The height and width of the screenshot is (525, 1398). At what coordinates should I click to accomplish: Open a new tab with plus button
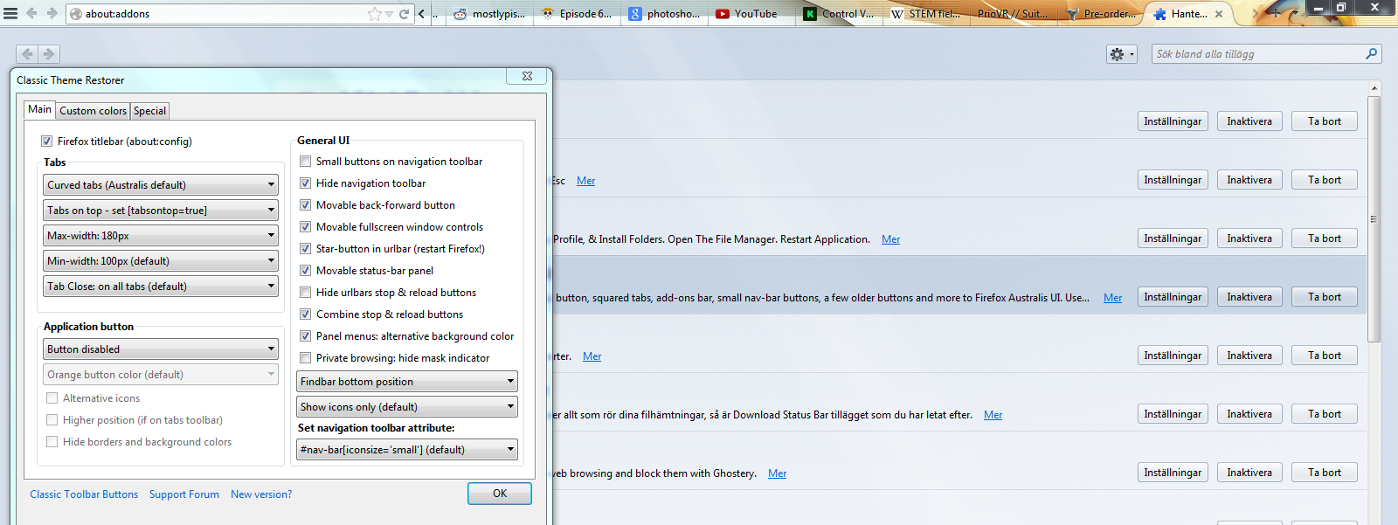coord(1276,13)
